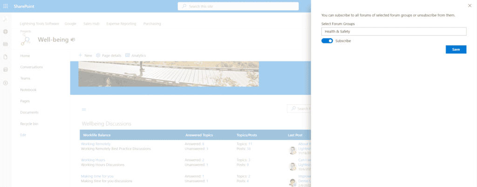Image resolution: width=477 pixels, height=187 pixels.
Task: Click the globe icon in left rail
Action: pyautogui.click(x=6, y=32)
